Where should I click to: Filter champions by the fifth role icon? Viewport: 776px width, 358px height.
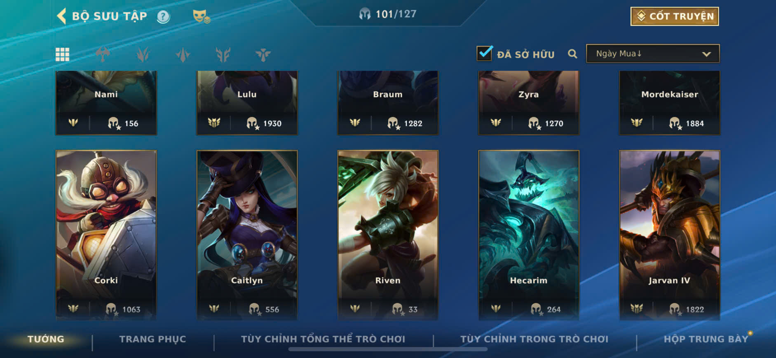tap(263, 54)
